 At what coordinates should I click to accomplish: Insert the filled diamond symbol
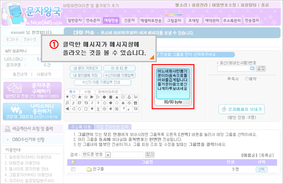pos(110,103)
